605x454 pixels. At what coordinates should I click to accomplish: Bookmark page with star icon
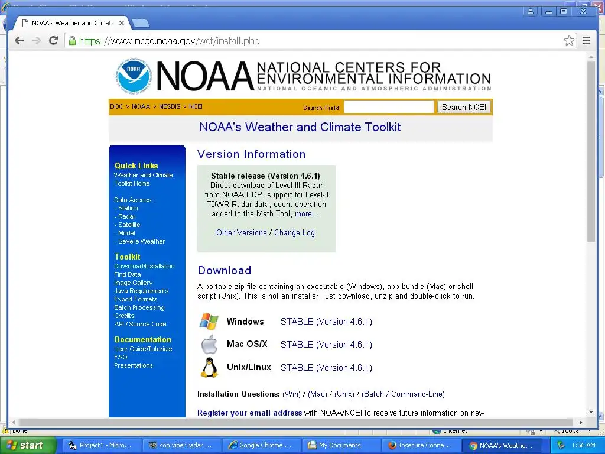(569, 41)
